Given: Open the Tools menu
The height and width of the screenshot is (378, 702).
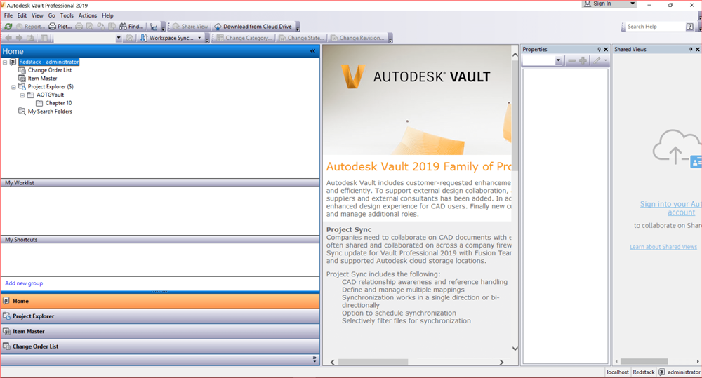Looking at the screenshot, I should 67,15.
